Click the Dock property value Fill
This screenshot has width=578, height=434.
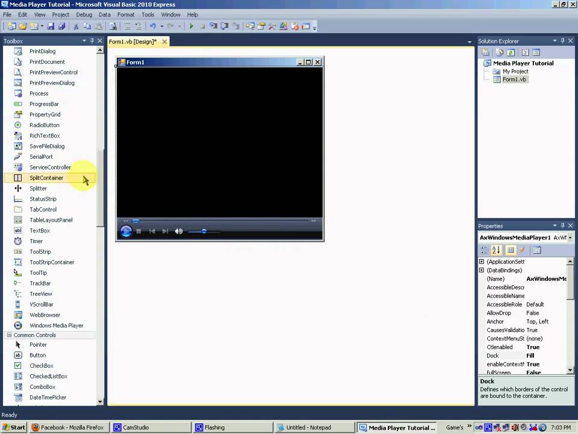pyautogui.click(x=530, y=356)
